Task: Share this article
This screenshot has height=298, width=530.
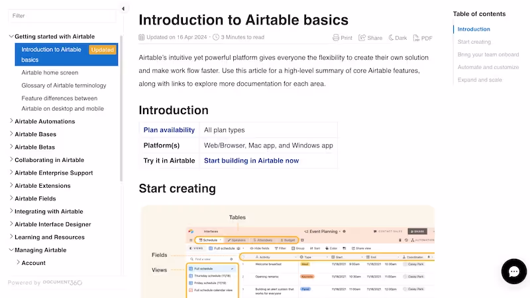Action: click(370, 38)
